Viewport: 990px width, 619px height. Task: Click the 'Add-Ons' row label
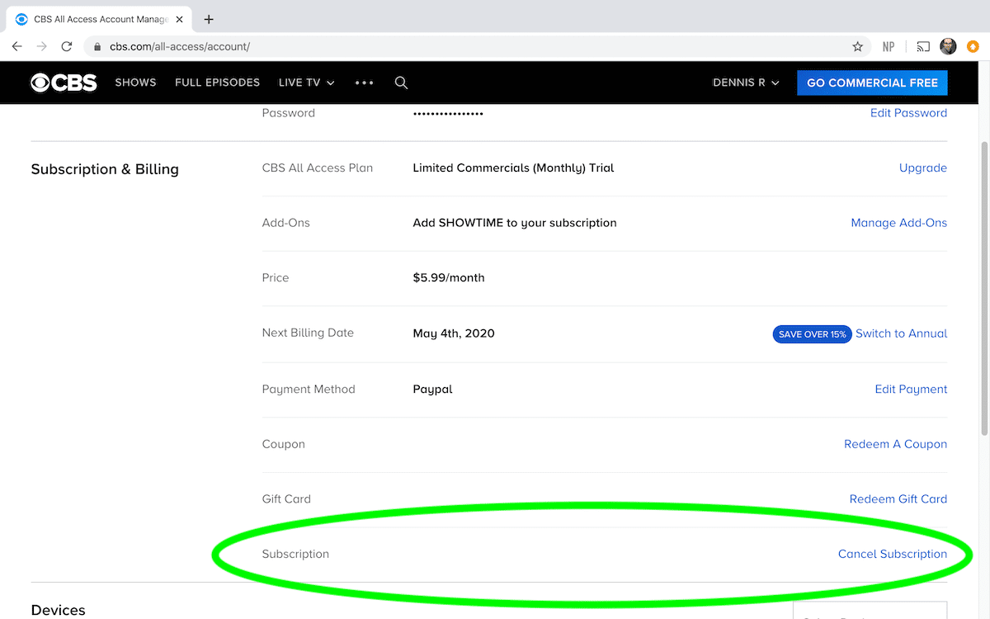(285, 223)
